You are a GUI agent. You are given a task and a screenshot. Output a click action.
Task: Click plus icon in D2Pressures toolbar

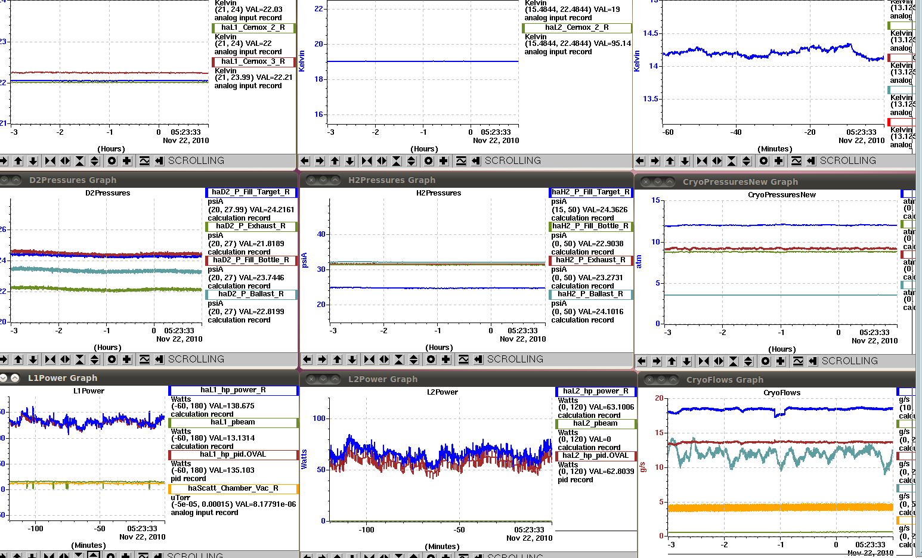[x=127, y=359]
